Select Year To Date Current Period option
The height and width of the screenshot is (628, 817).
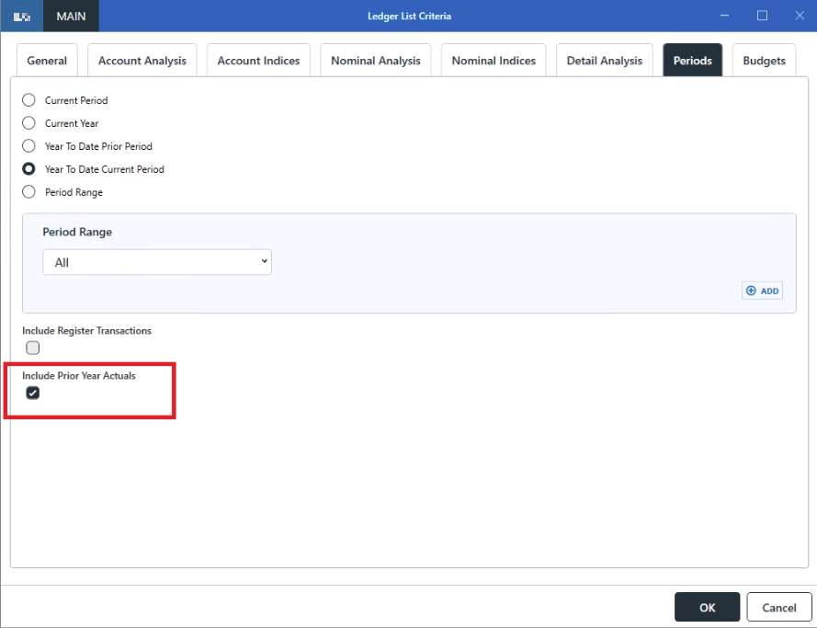(29, 169)
